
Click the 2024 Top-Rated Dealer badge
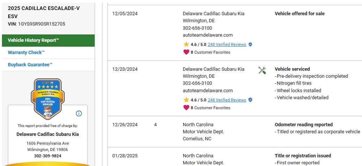point(48,99)
